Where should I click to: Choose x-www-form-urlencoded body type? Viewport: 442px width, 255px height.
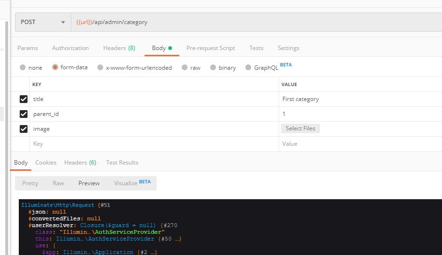(x=100, y=67)
